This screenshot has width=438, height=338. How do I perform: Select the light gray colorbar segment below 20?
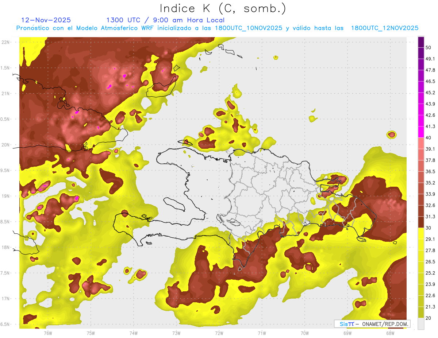(421, 323)
